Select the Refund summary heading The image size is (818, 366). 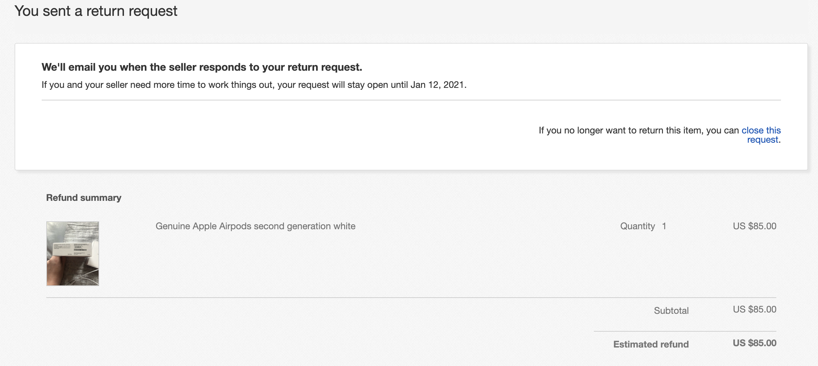pos(84,198)
